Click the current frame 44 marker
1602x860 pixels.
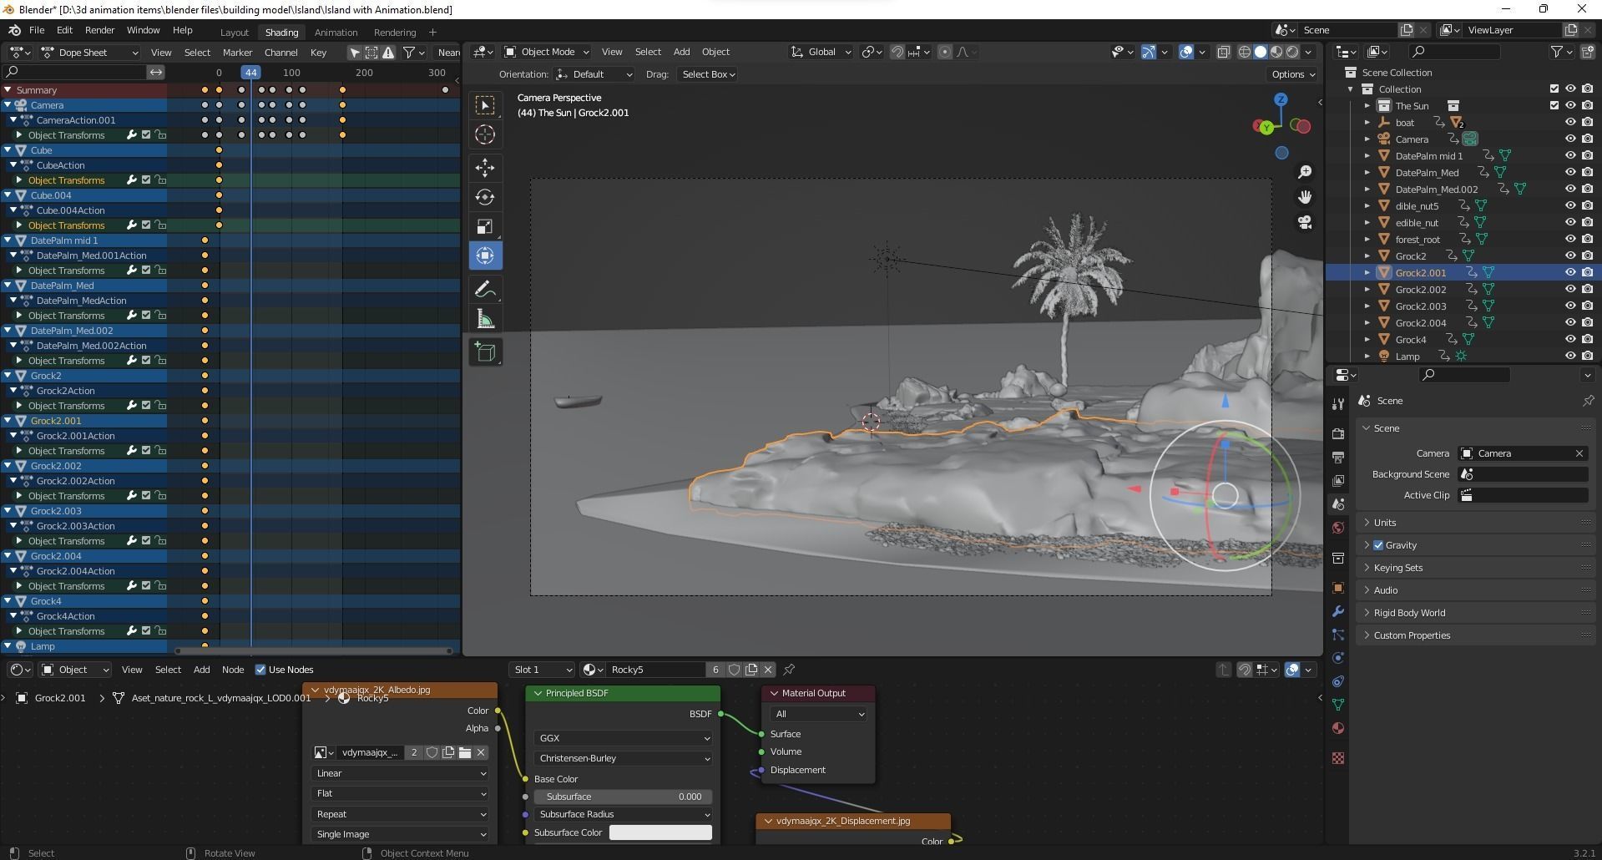coord(250,73)
